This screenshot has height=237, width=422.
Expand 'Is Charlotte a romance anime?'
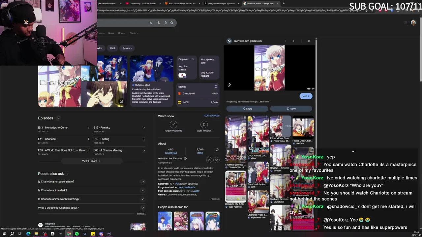point(91,182)
